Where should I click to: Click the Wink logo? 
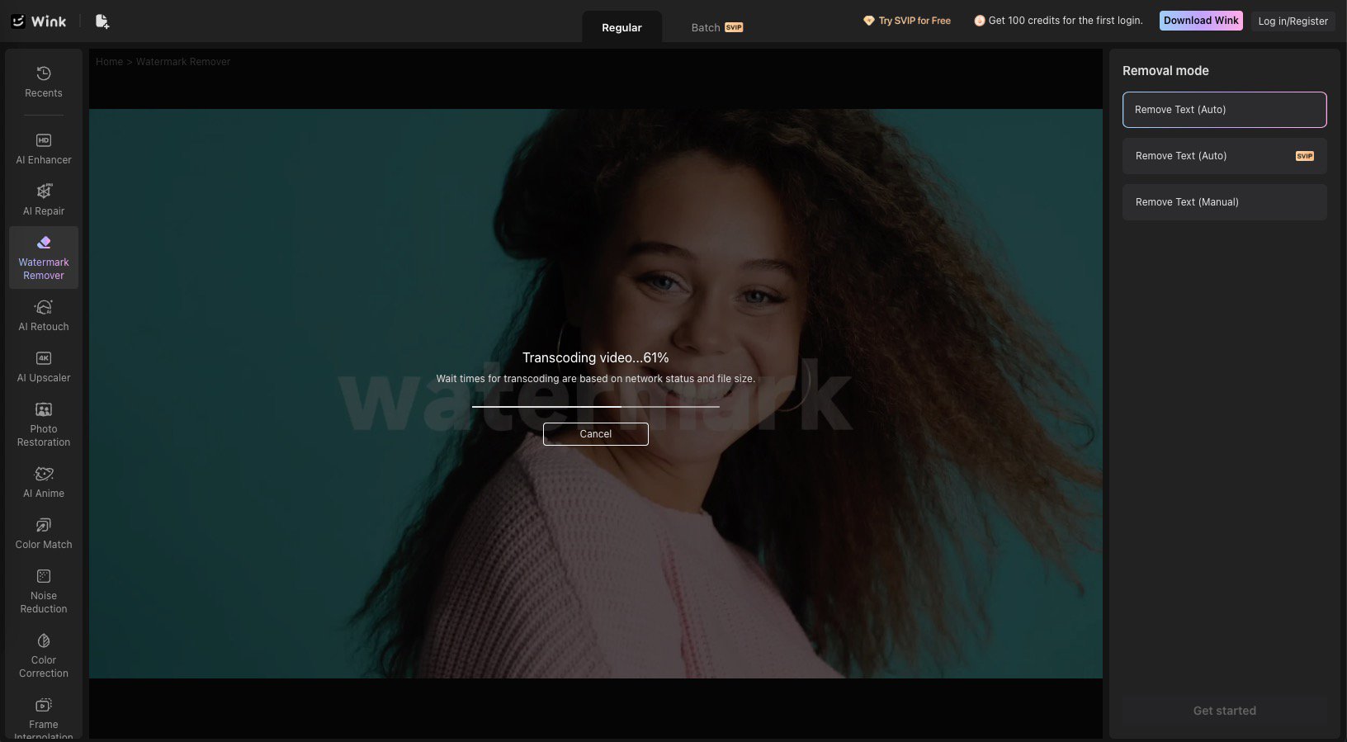pyautogui.click(x=38, y=21)
